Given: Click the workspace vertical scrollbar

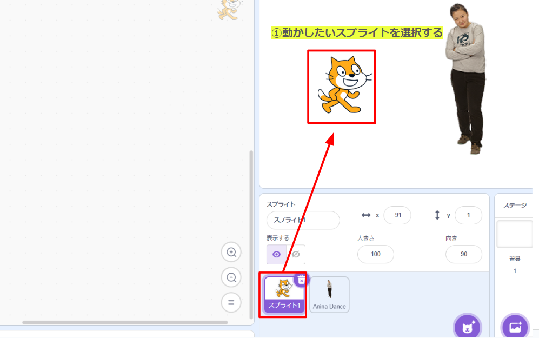Looking at the screenshot, I should tap(251, 235).
